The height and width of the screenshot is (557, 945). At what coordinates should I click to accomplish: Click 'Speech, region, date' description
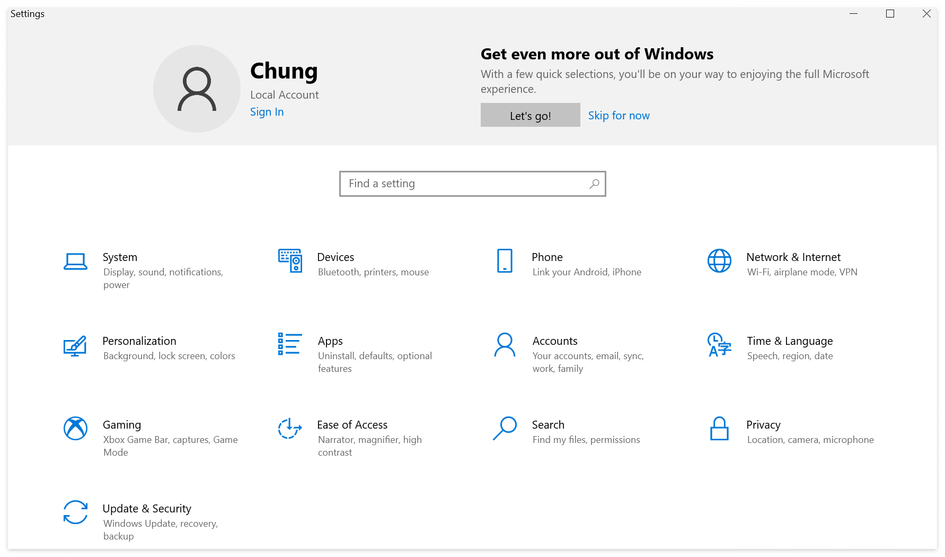coord(790,356)
